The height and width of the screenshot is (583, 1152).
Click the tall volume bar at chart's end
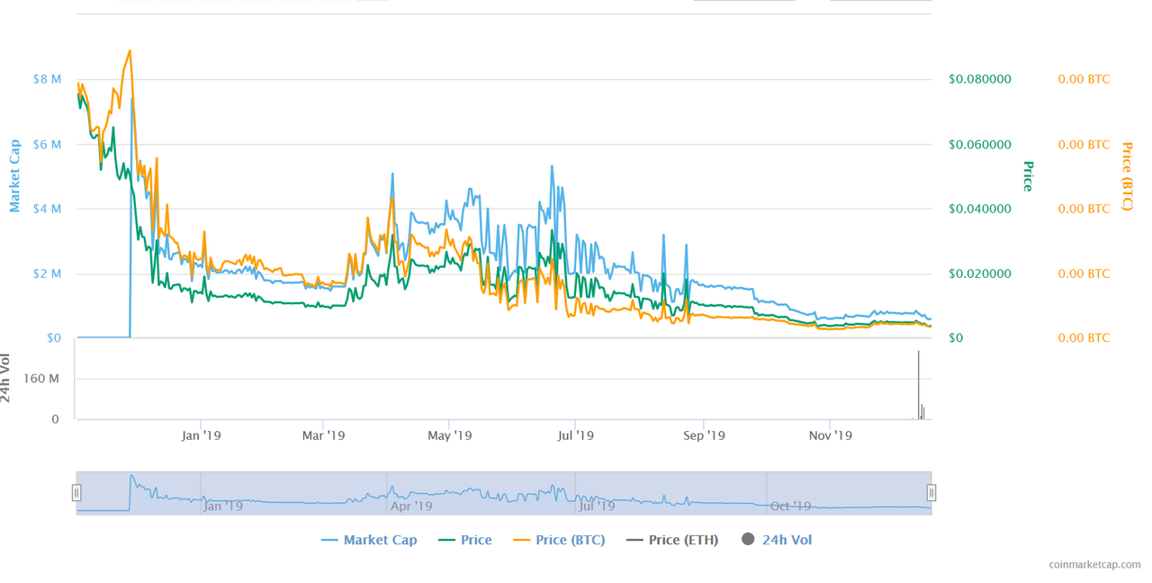pyautogui.click(x=919, y=384)
